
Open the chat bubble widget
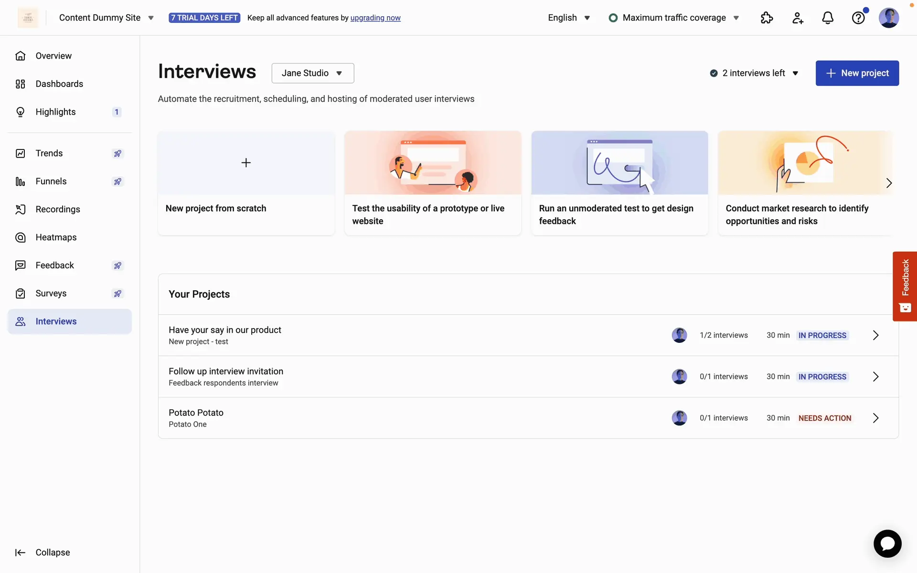pyautogui.click(x=887, y=543)
